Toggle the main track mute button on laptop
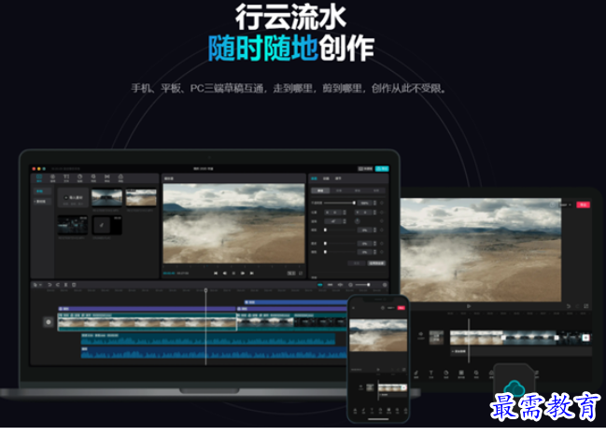Screen dimensions: 606x436 (x=48, y=321)
